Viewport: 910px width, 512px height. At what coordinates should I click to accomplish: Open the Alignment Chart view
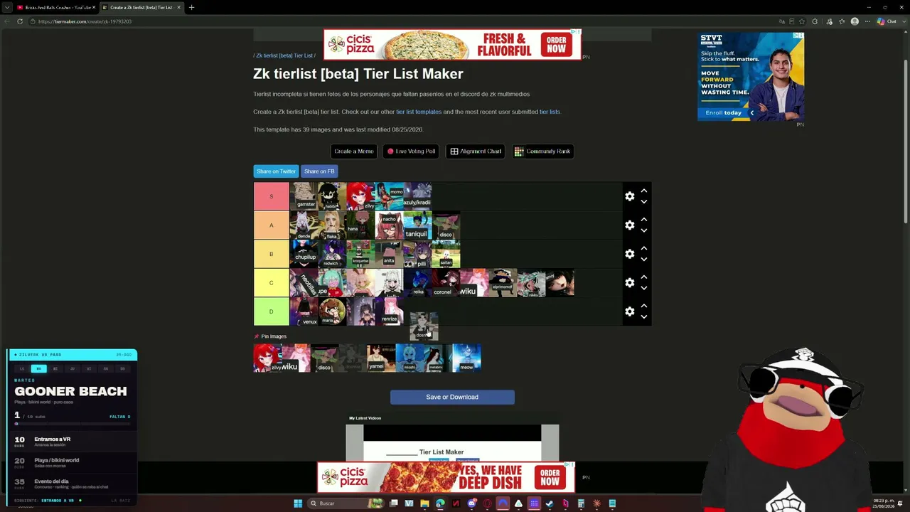tap(476, 151)
